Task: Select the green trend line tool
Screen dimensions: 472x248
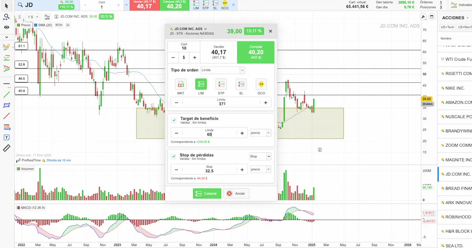Action: point(7,94)
